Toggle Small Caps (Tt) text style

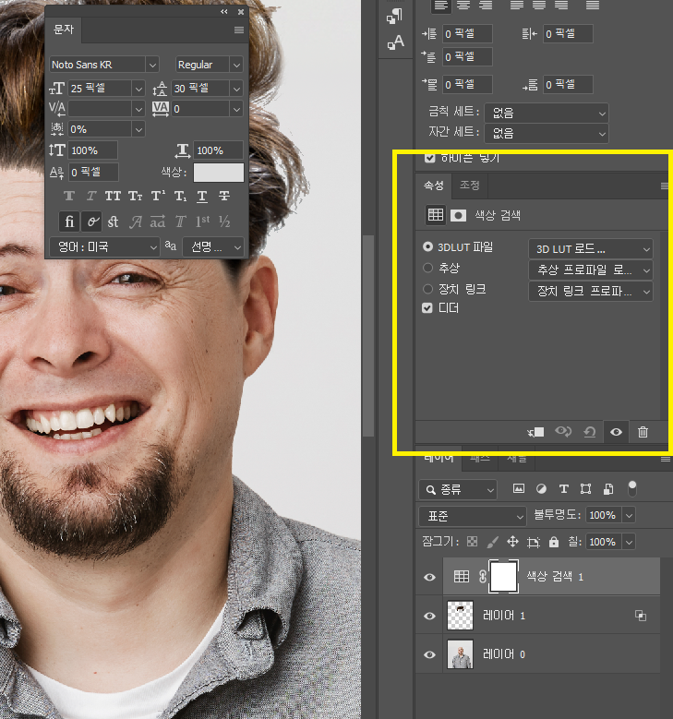(x=135, y=197)
